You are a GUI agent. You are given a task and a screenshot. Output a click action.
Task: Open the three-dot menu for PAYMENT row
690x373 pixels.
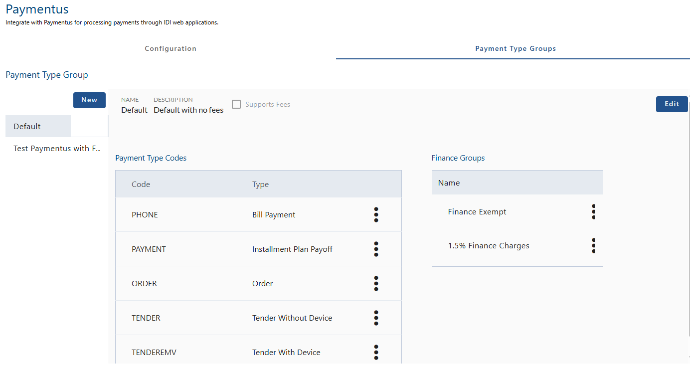376,249
